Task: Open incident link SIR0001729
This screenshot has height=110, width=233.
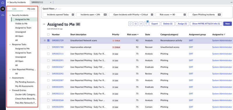Action: pos(58,40)
